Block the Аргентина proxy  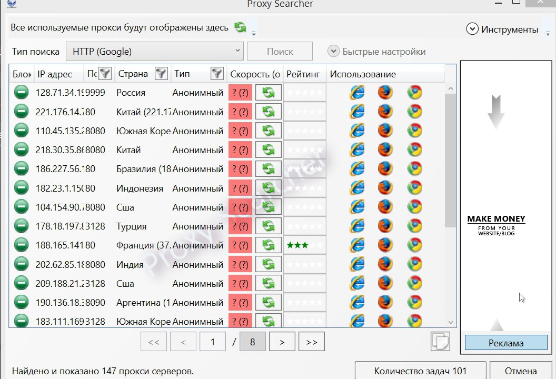click(x=21, y=302)
